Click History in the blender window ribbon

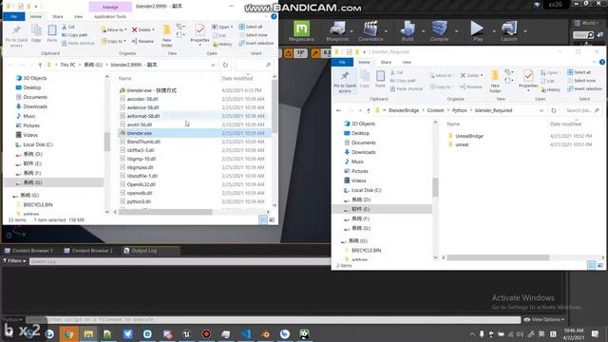222,44
